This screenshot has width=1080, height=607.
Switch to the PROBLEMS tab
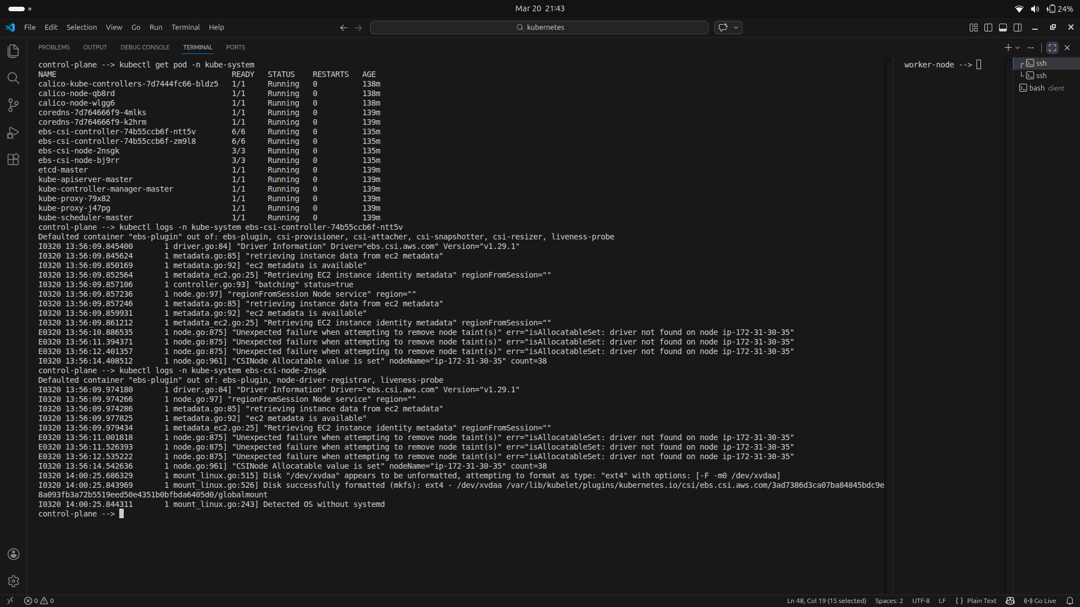(x=54, y=47)
